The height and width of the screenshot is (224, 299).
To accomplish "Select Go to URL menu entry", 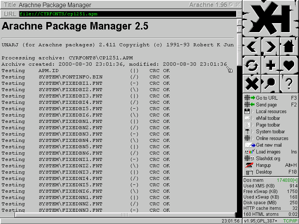I will coord(270,98).
